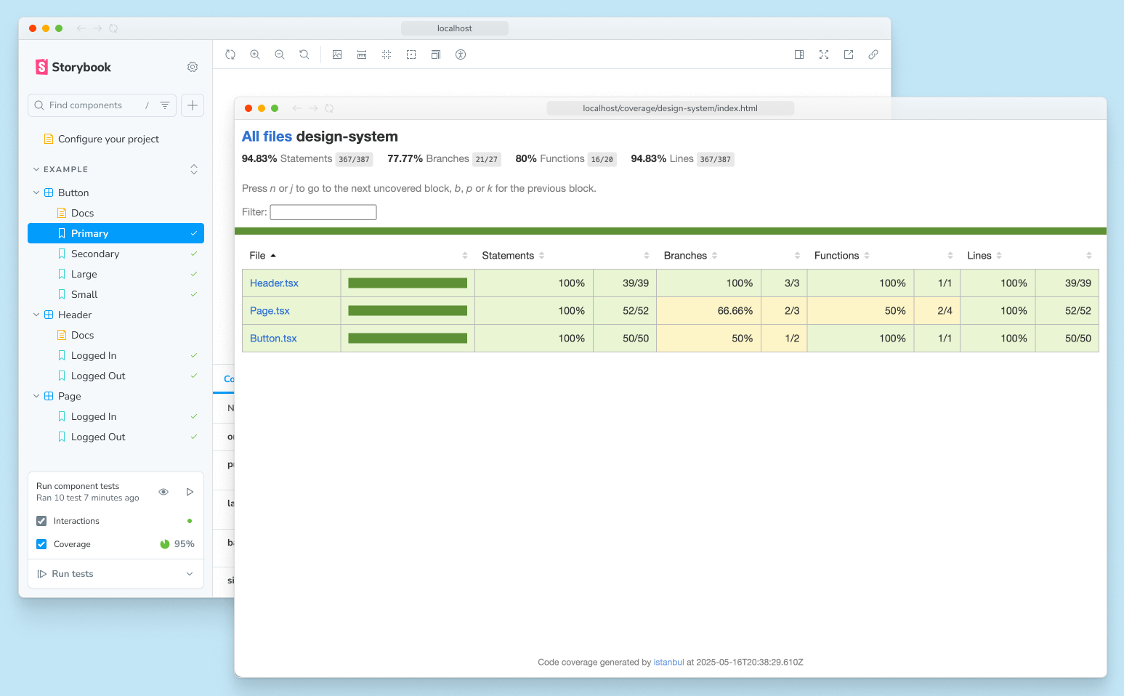Enable the Interactions test checkbox
The image size is (1124, 696).
(41, 520)
